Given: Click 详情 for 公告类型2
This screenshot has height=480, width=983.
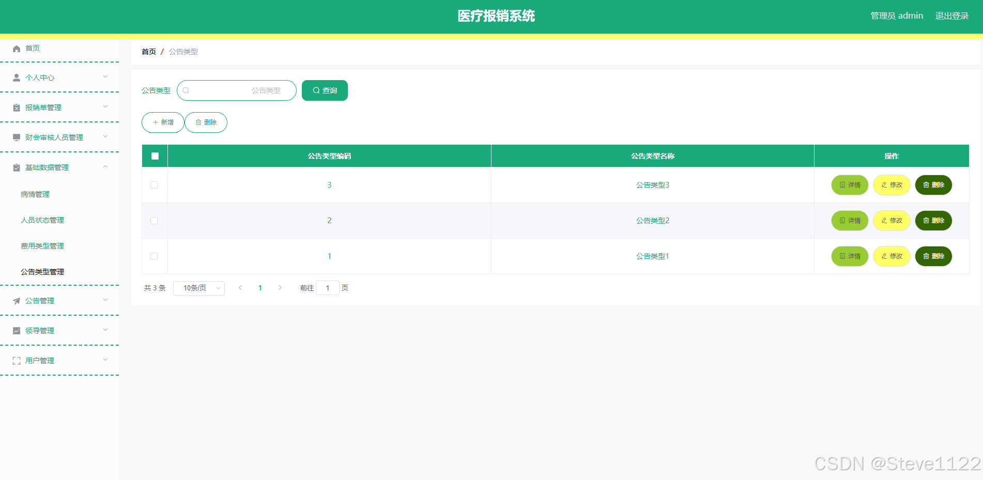Looking at the screenshot, I should pyautogui.click(x=850, y=221).
